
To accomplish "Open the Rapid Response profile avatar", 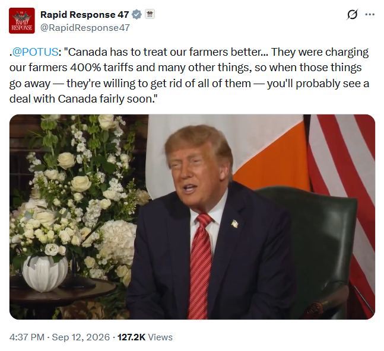I will click(22, 21).
